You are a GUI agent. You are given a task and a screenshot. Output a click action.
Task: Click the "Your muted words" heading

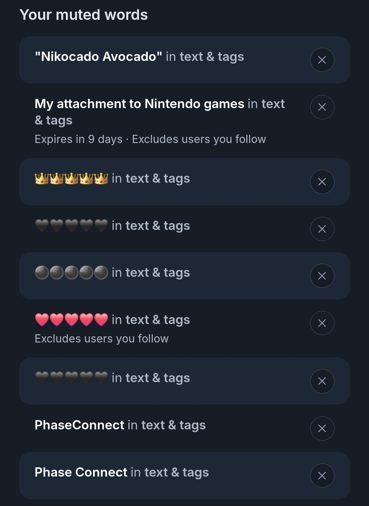click(84, 15)
